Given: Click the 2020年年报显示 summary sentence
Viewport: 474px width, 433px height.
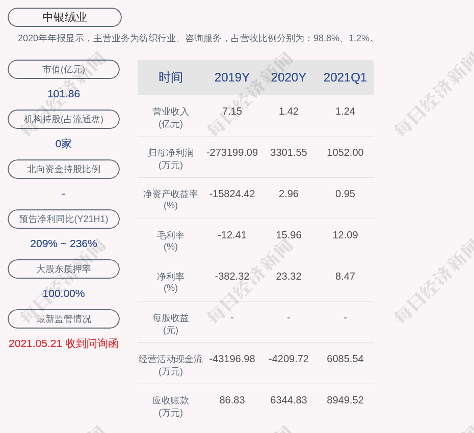Looking at the screenshot, I should click(197, 38).
